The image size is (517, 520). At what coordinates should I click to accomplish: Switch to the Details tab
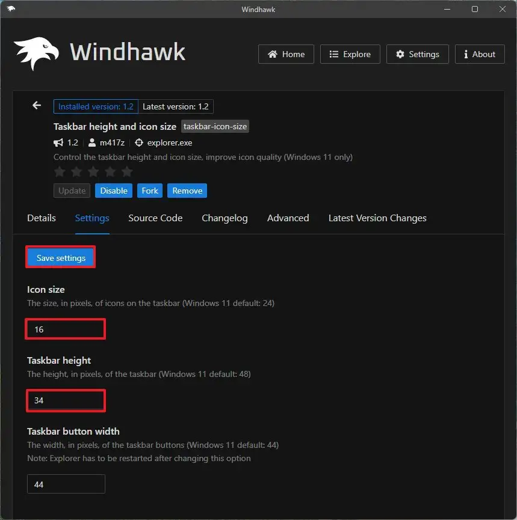coord(42,218)
